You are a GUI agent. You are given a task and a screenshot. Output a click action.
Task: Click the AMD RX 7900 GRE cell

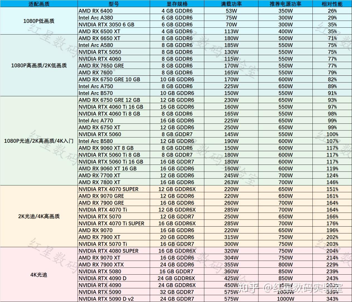(114, 203)
